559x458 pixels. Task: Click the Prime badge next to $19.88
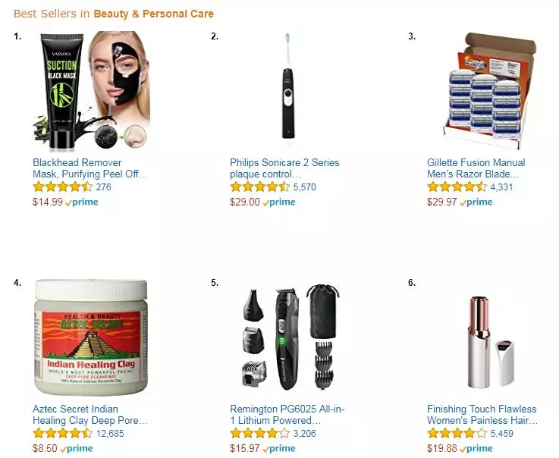click(476, 448)
